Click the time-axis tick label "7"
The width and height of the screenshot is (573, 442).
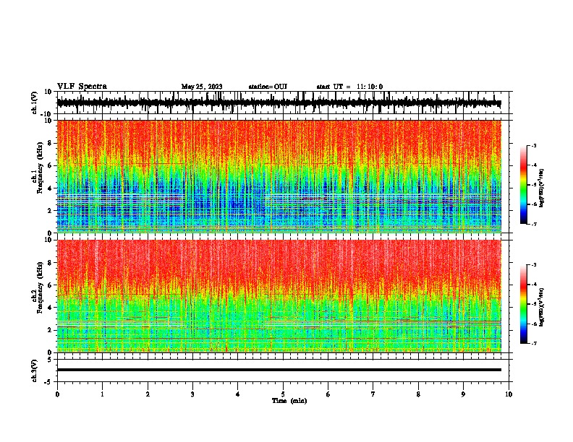click(x=373, y=394)
